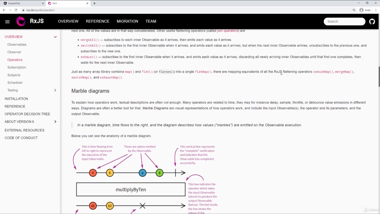The image size is (380, 214).
Task: Open the CODE OF CONDUCT link
Action: click(x=21, y=138)
